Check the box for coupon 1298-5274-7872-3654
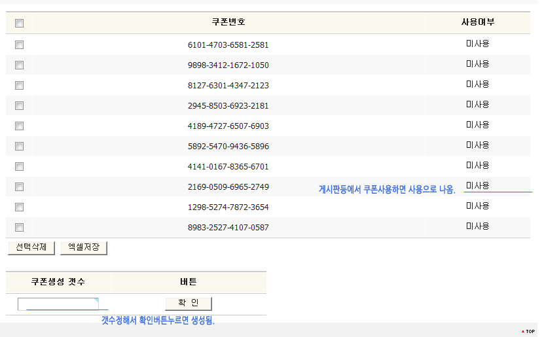The image size is (542, 337). [19, 207]
